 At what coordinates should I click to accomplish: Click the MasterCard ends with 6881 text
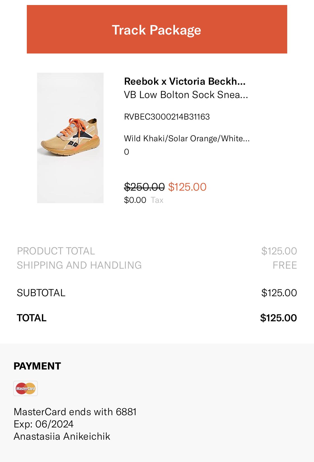[75, 412]
